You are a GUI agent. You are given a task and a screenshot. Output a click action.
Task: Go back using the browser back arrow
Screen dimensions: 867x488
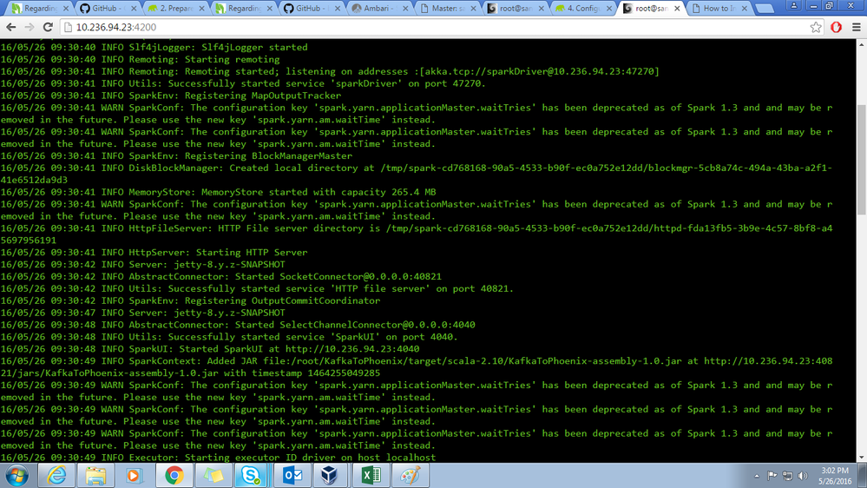tap(11, 27)
